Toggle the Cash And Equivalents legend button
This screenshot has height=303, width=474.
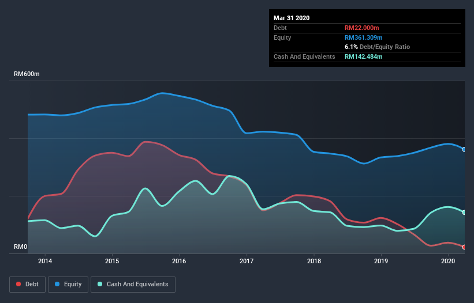(x=133, y=285)
